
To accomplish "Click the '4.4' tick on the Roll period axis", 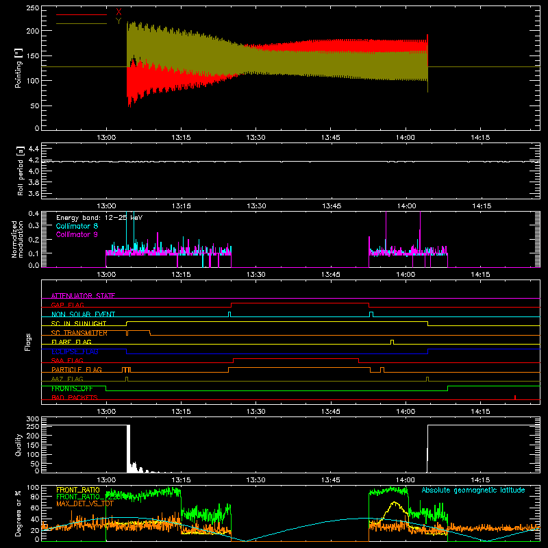I will pos(34,149).
